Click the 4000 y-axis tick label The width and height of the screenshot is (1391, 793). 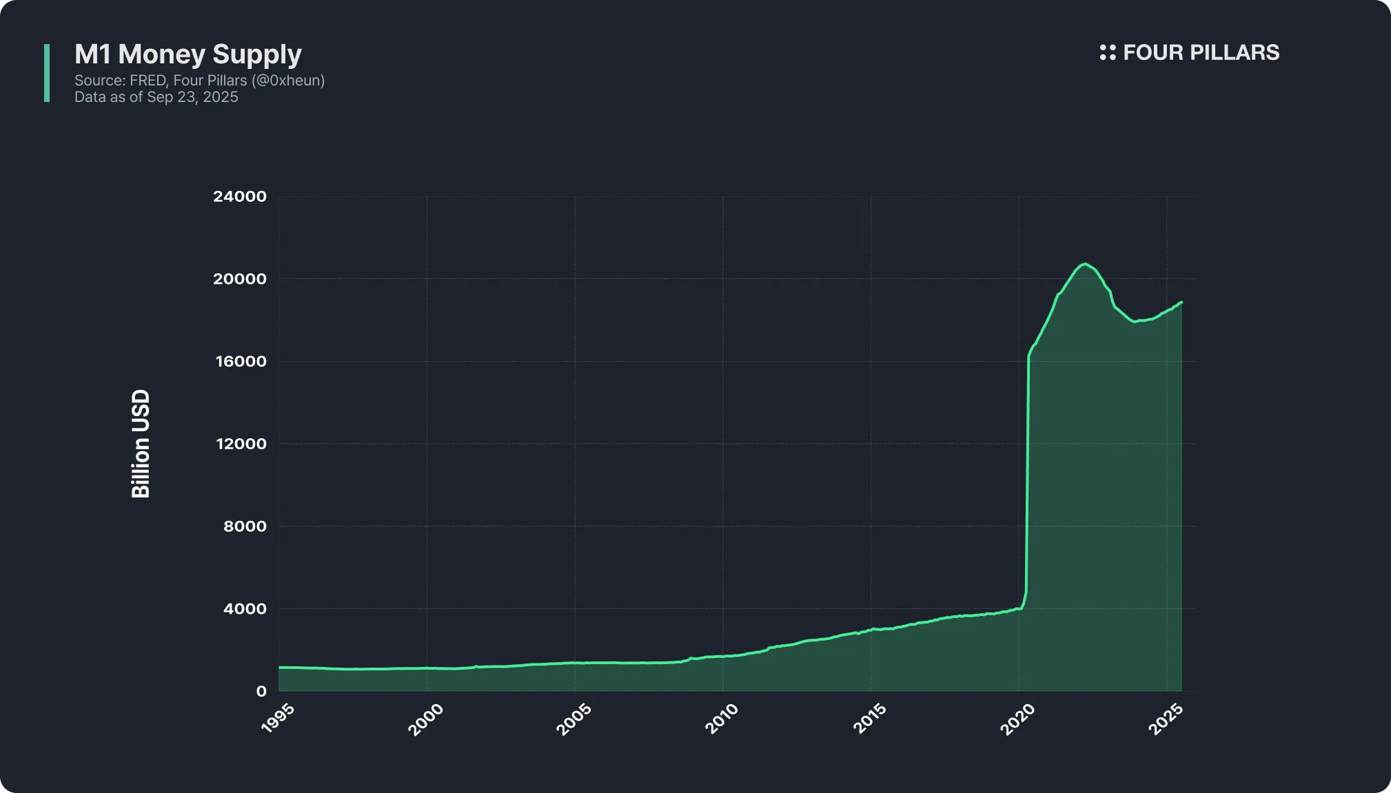click(x=244, y=609)
